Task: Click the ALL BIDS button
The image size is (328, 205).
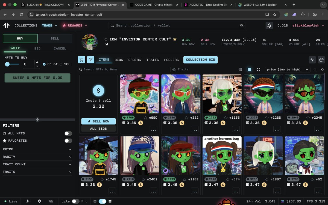Action: (x=98, y=129)
